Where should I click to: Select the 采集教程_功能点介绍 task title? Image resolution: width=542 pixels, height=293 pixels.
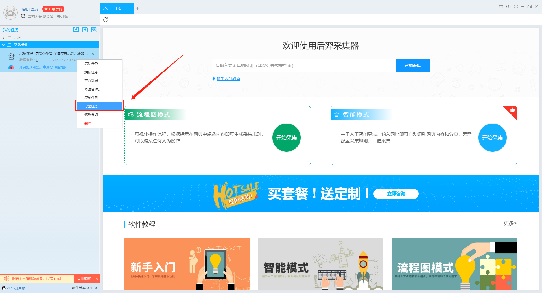(x=53, y=53)
